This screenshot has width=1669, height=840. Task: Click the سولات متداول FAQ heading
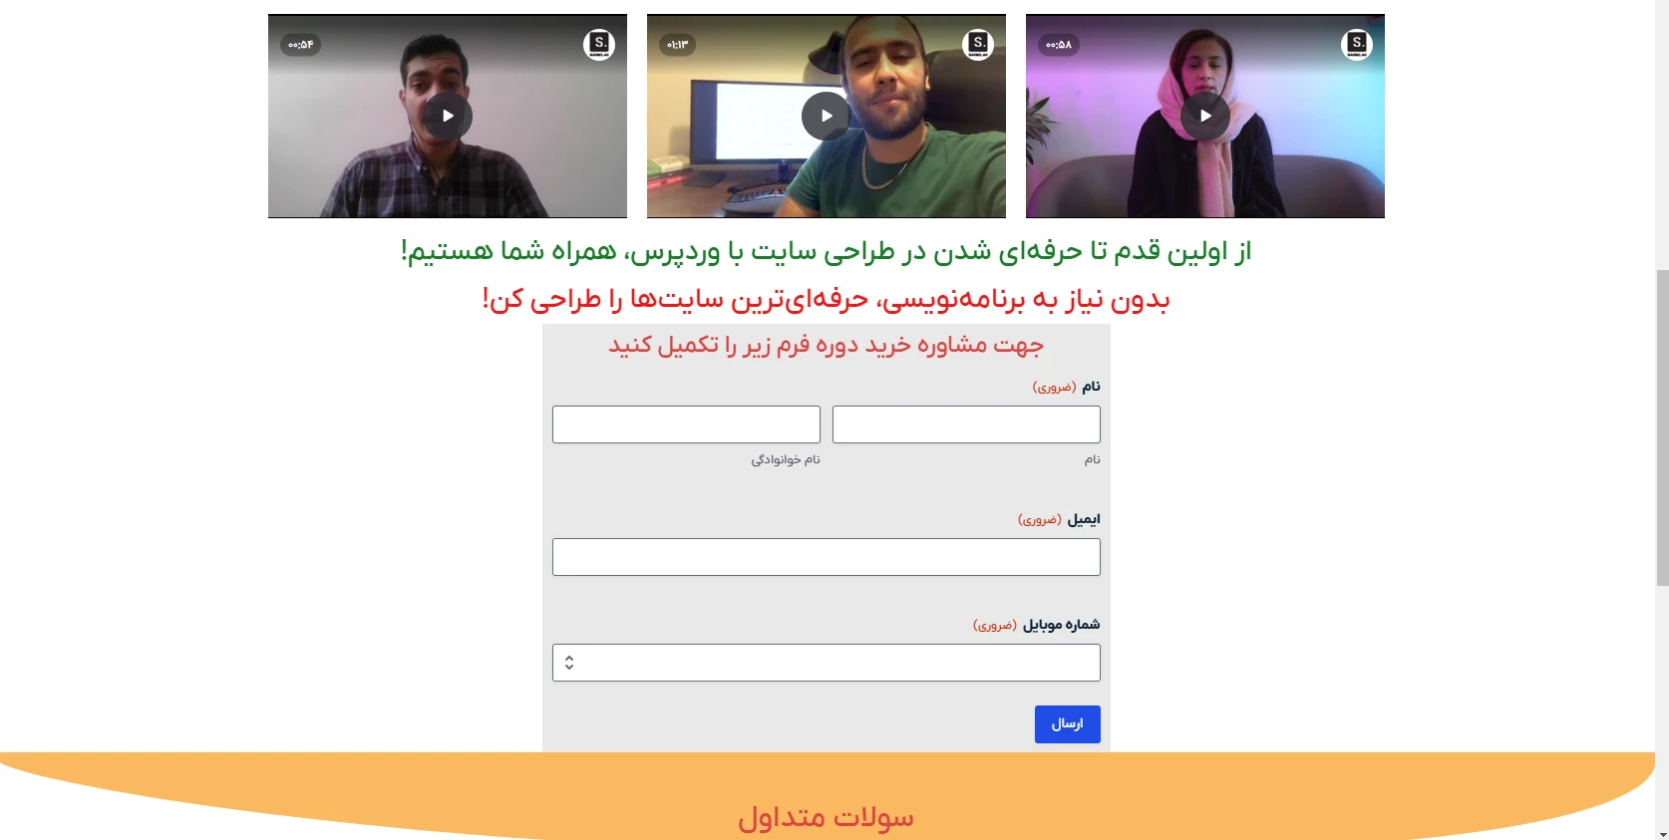tap(826, 818)
